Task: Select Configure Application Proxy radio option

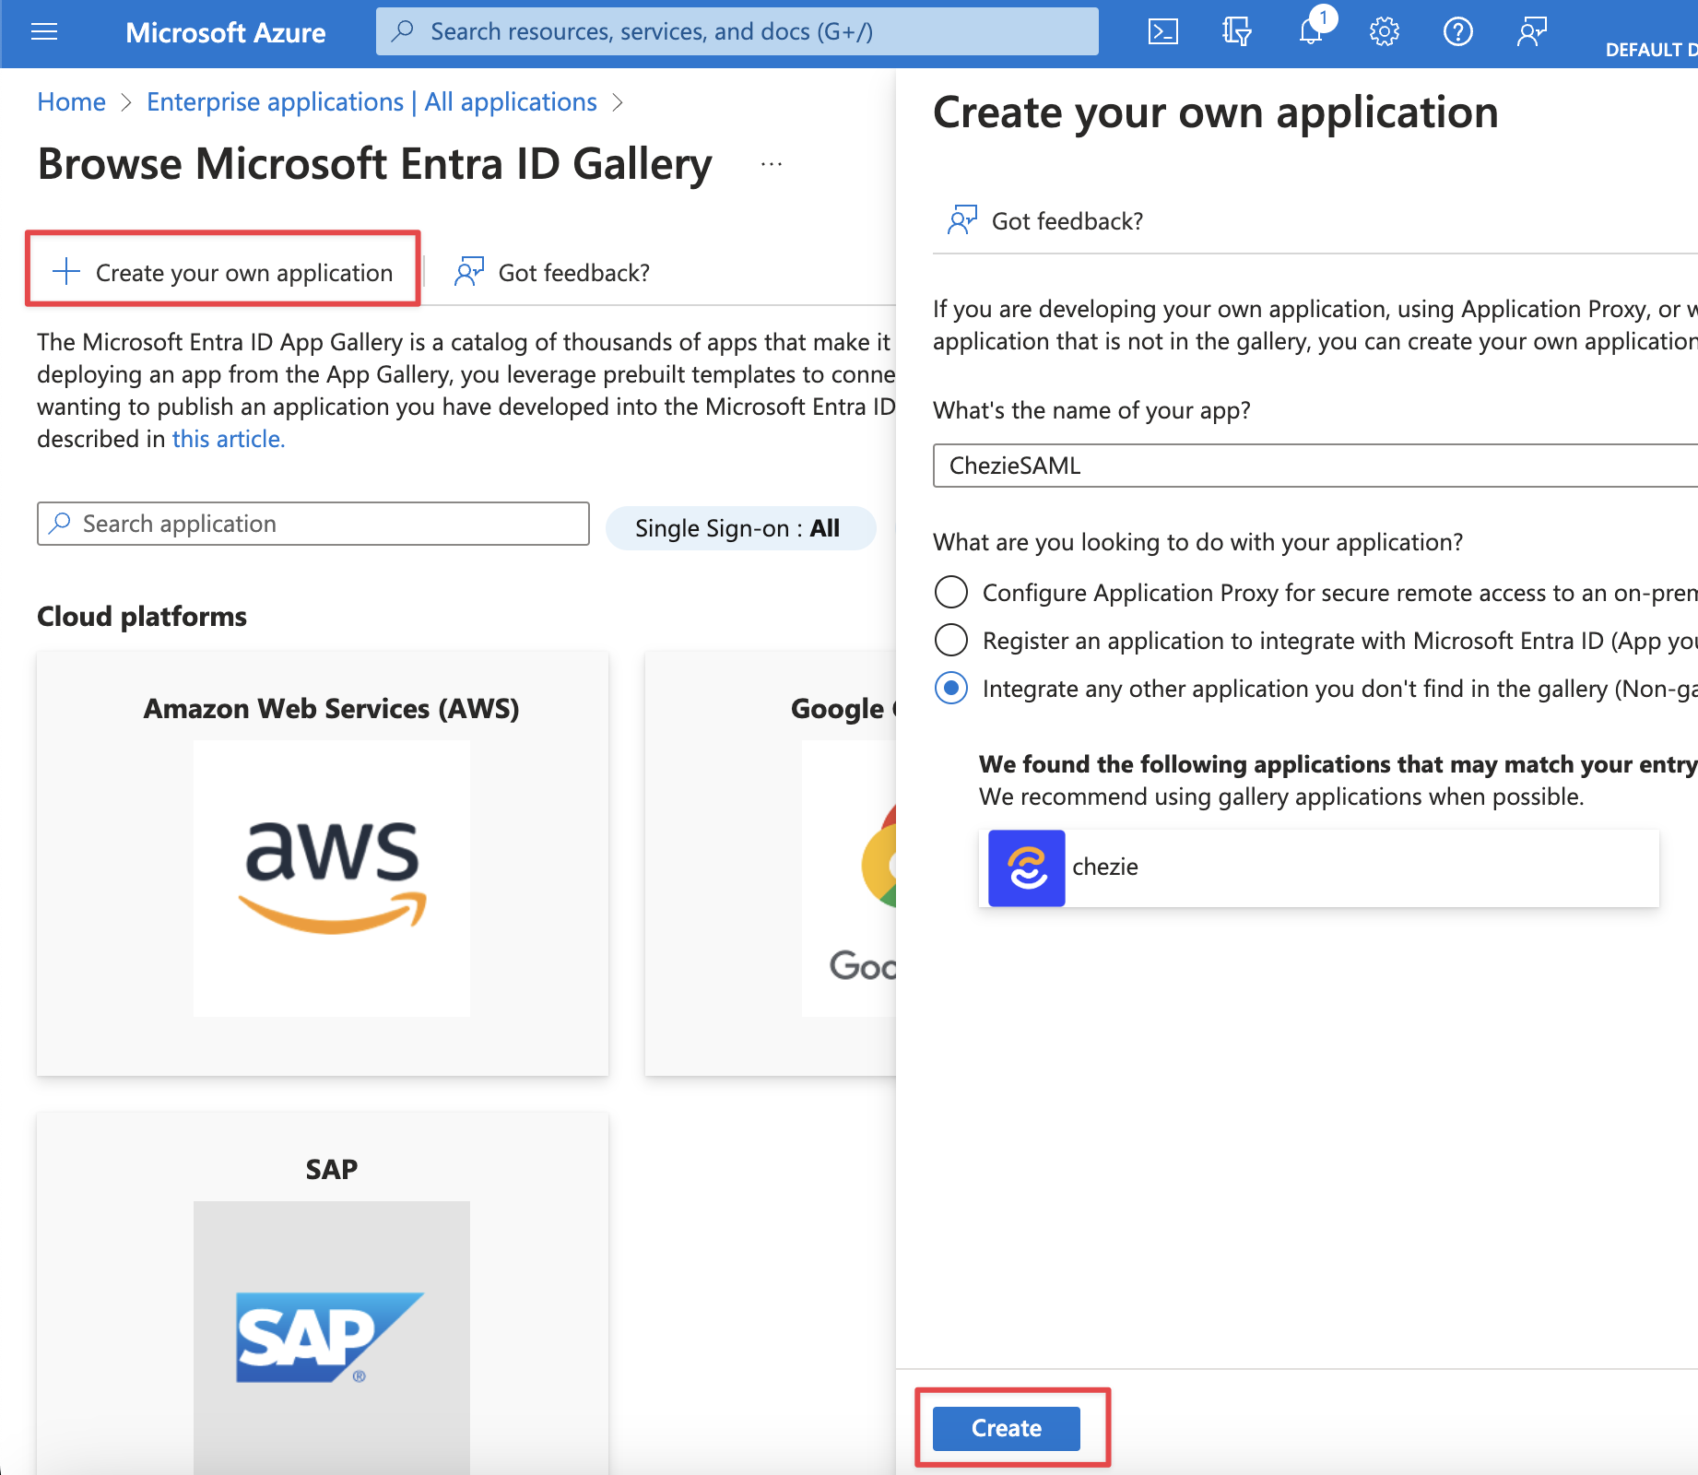Action: [951, 592]
